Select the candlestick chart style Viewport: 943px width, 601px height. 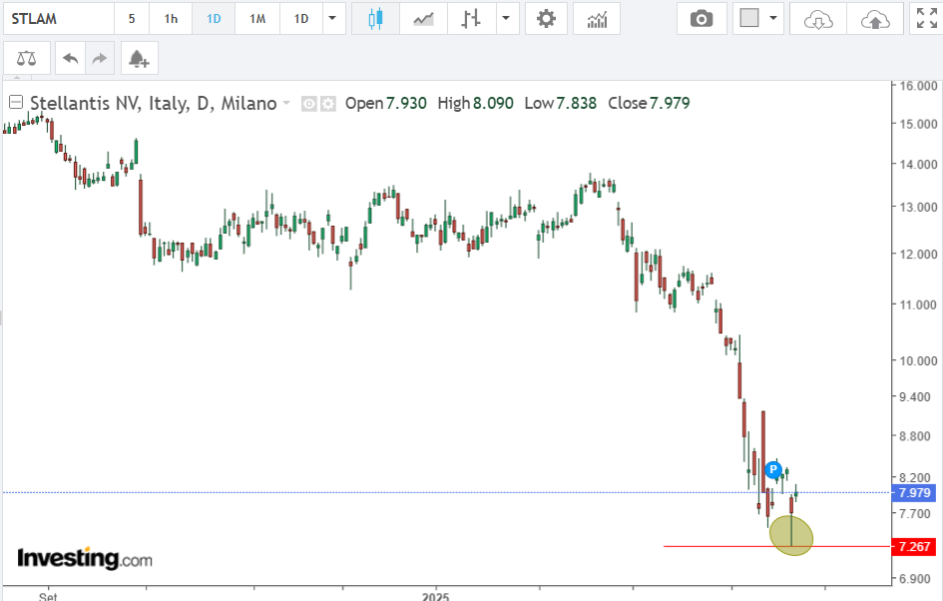[x=375, y=19]
